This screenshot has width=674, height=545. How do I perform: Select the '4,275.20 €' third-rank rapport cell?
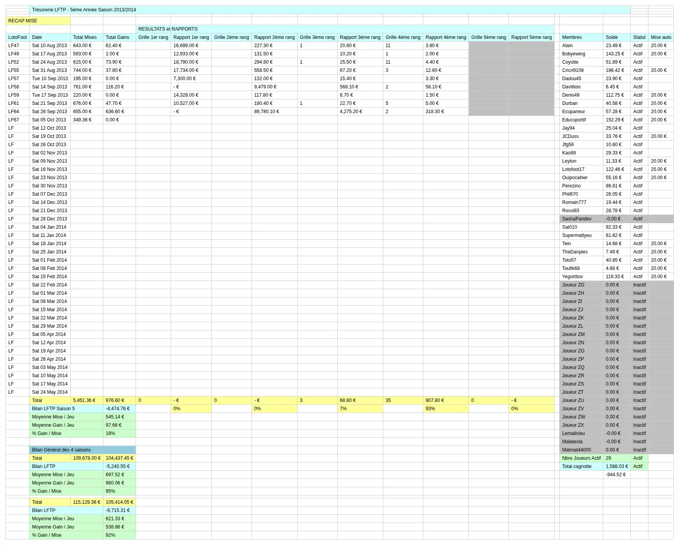[360, 112]
